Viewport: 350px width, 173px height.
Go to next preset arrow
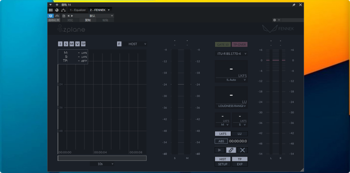(x=72, y=16)
